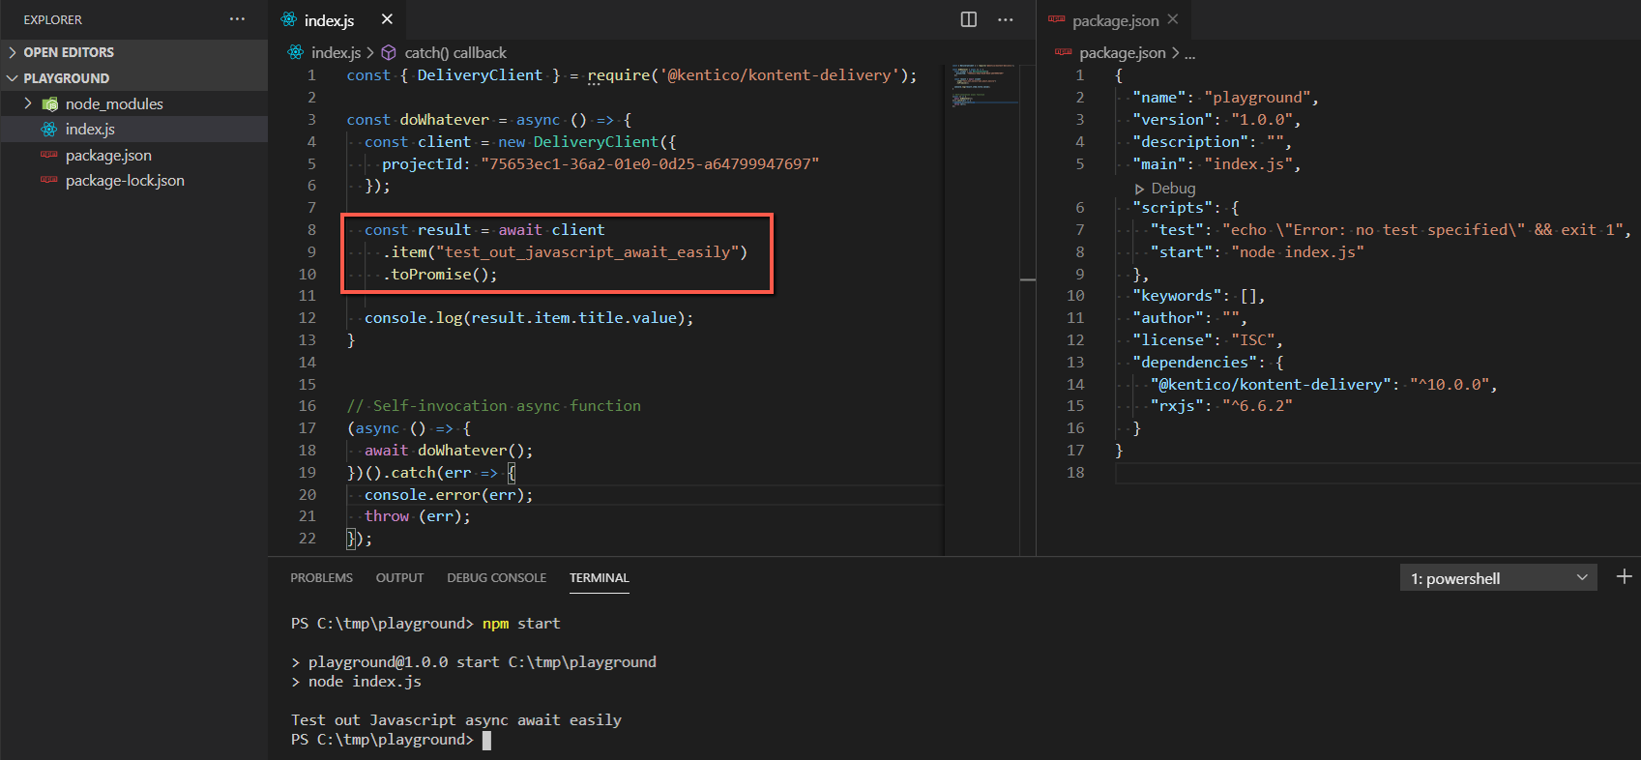Open editor more actions ellipsis menu

(x=1006, y=19)
